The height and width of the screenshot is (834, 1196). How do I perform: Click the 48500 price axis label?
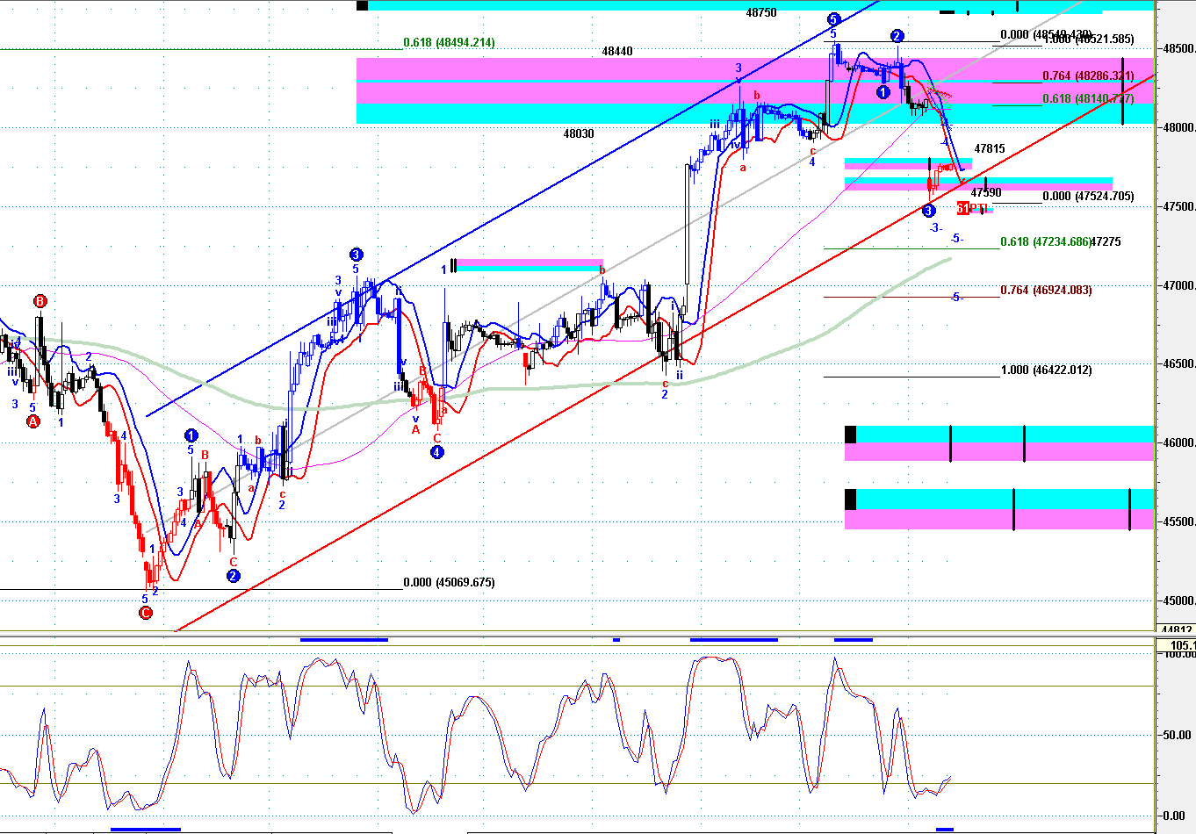[x=1178, y=48]
